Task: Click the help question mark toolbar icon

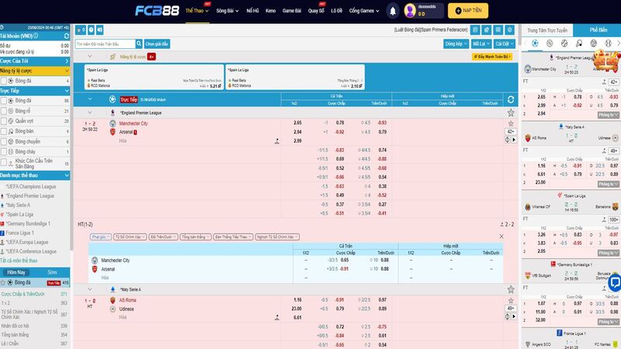Action: tap(91, 30)
